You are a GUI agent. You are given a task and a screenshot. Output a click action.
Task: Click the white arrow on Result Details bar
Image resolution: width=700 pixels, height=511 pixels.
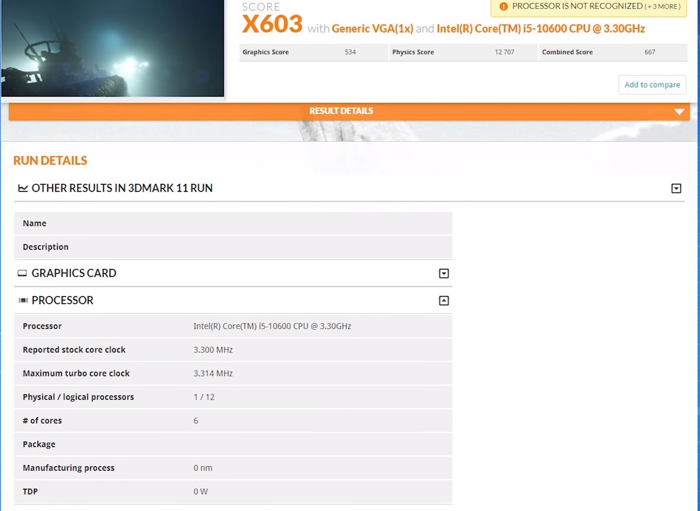pyautogui.click(x=679, y=112)
